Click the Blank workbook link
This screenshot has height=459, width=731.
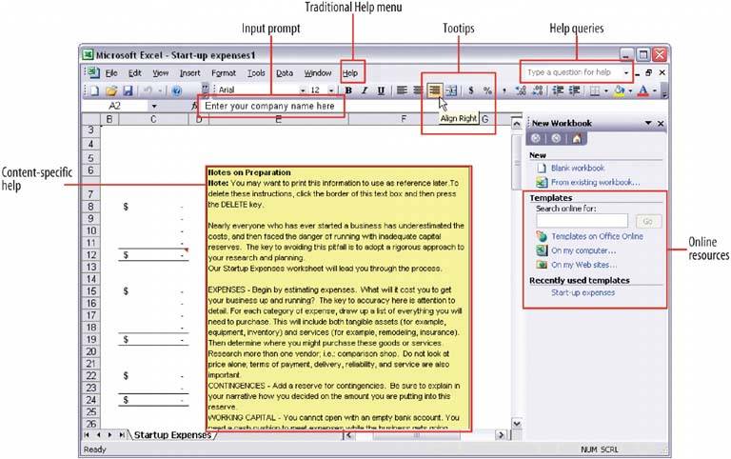[x=578, y=168]
